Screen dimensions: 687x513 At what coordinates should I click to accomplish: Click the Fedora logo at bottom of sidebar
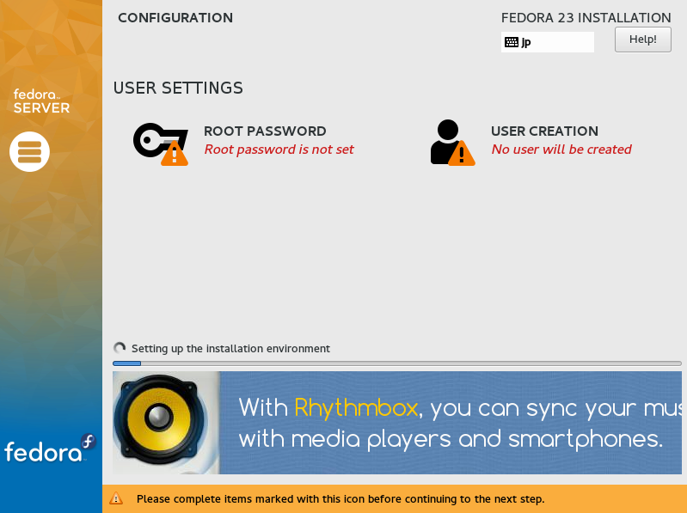click(x=50, y=449)
